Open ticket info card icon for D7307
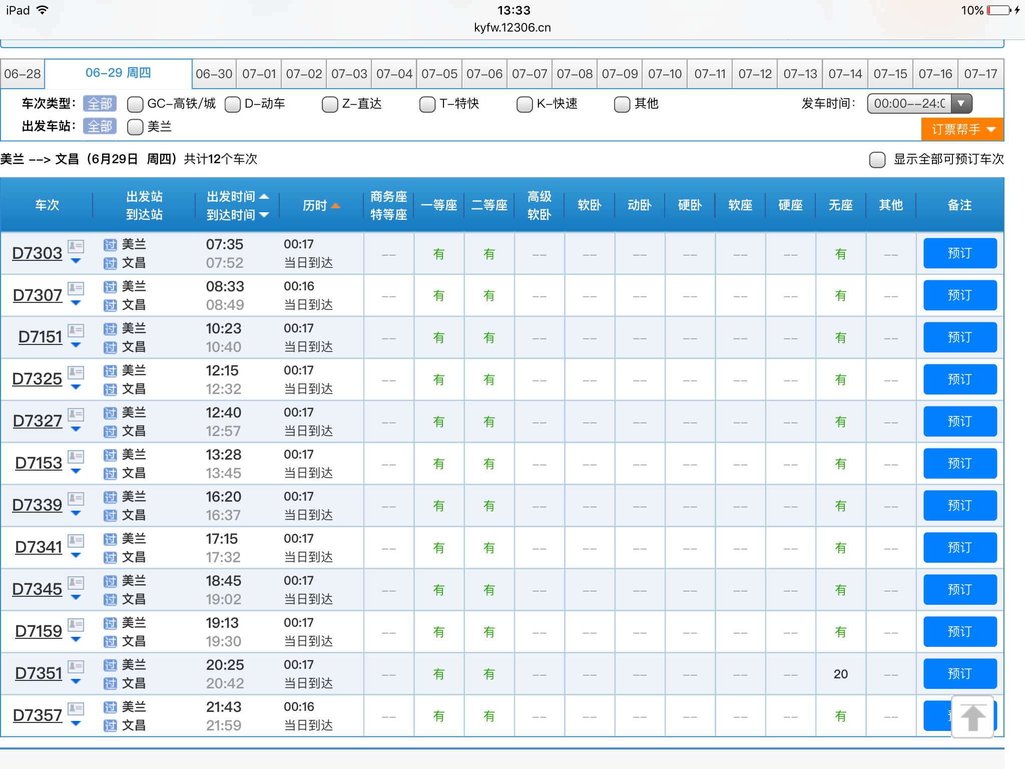This screenshot has height=769, width=1025. coord(76,288)
